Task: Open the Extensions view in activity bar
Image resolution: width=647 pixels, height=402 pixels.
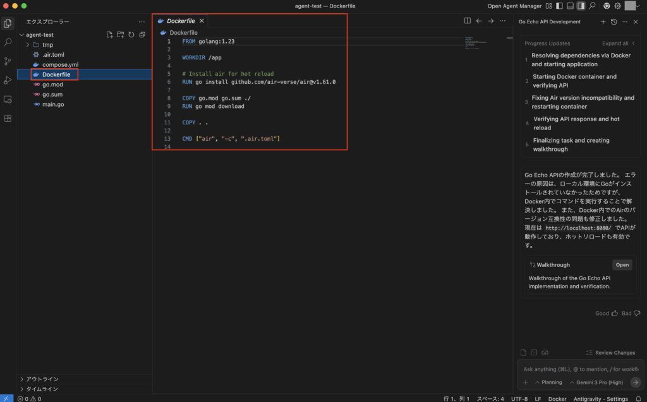Action: [x=8, y=118]
